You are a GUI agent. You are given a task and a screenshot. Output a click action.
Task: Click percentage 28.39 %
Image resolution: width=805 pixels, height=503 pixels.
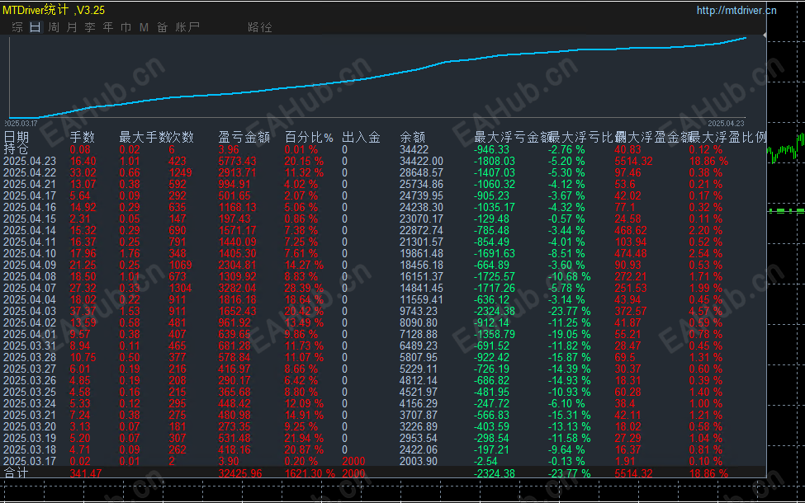[304, 288]
